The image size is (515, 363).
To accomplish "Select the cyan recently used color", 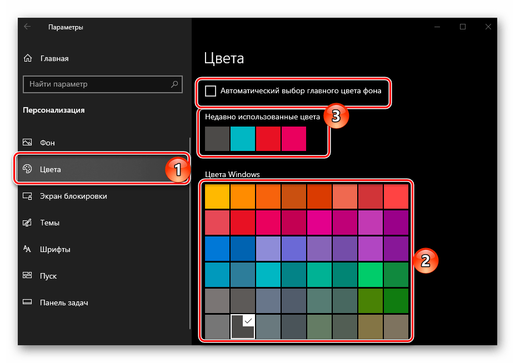I will coord(243,139).
